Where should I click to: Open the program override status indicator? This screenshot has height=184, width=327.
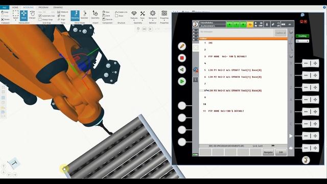[x=259, y=24]
